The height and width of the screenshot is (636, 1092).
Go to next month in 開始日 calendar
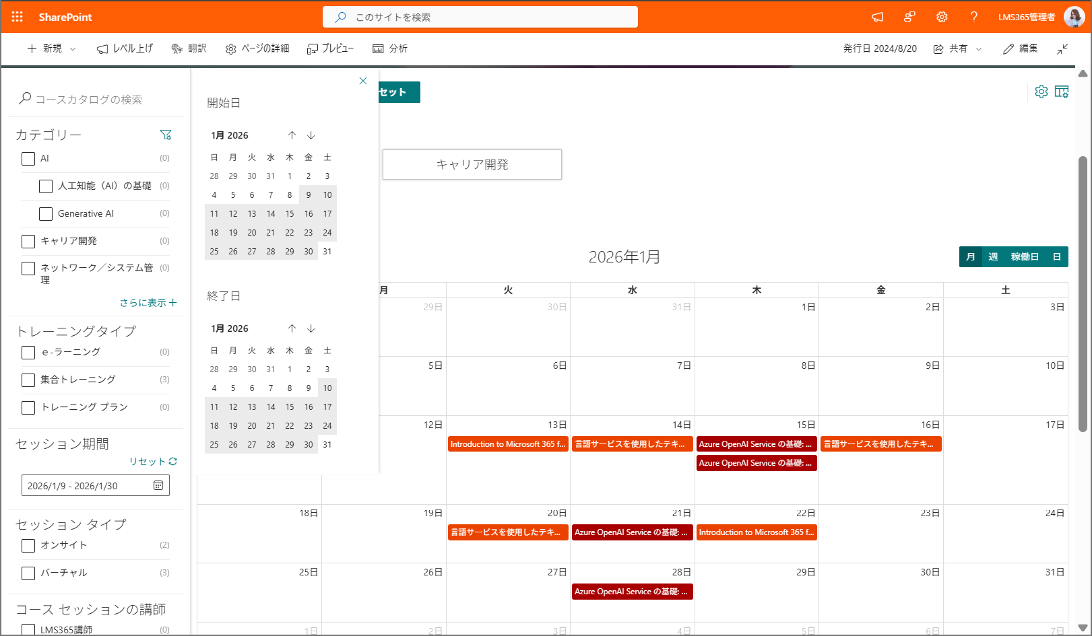[x=311, y=135]
